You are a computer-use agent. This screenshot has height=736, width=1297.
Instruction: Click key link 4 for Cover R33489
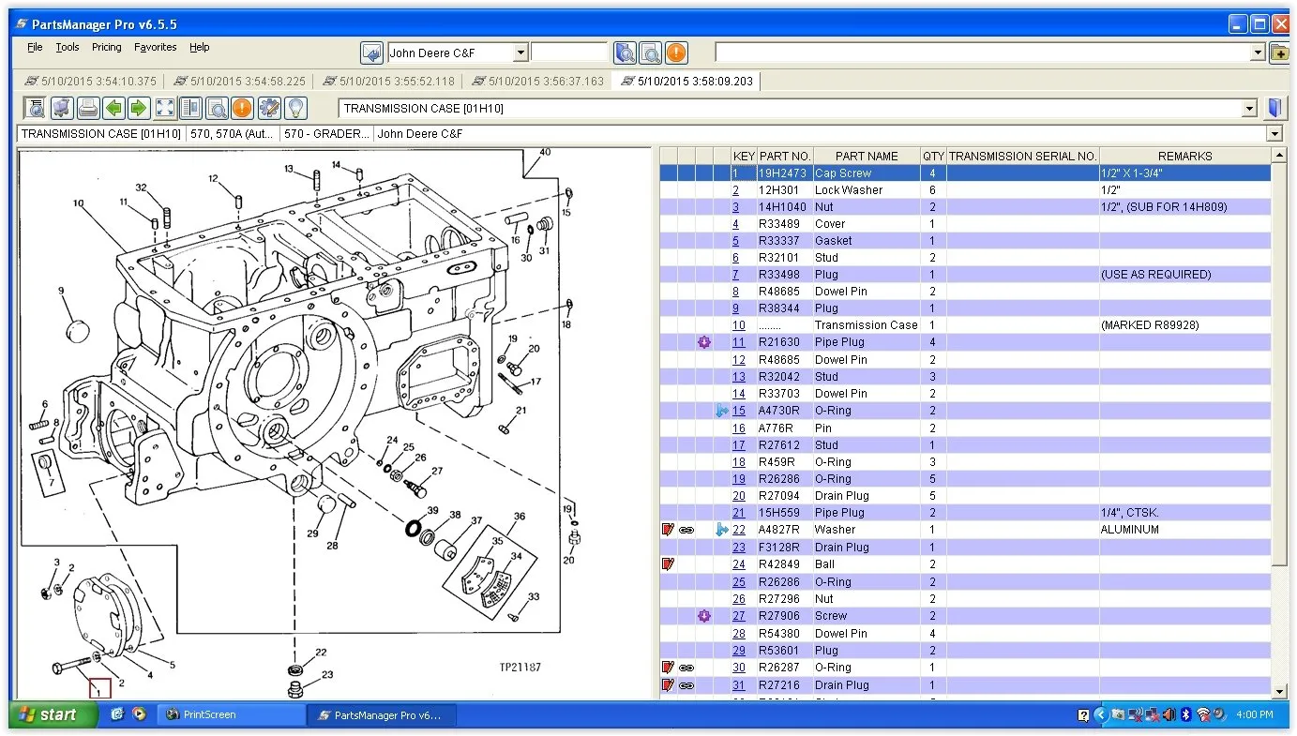[x=736, y=224]
